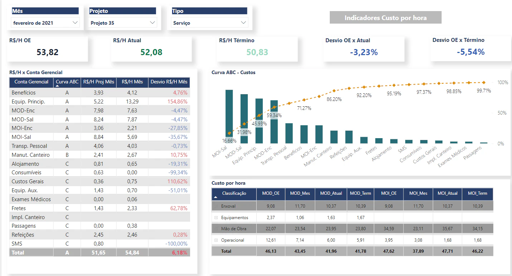Click the 92,20% cumulative line data label
Screen dimensions: 512x276
(364, 96)
